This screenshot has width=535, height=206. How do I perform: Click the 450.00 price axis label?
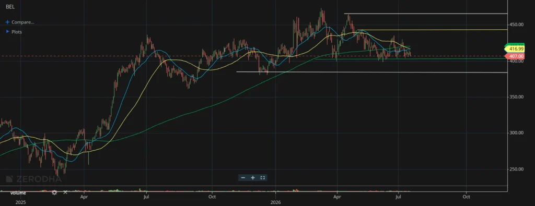tap(517, 25)
